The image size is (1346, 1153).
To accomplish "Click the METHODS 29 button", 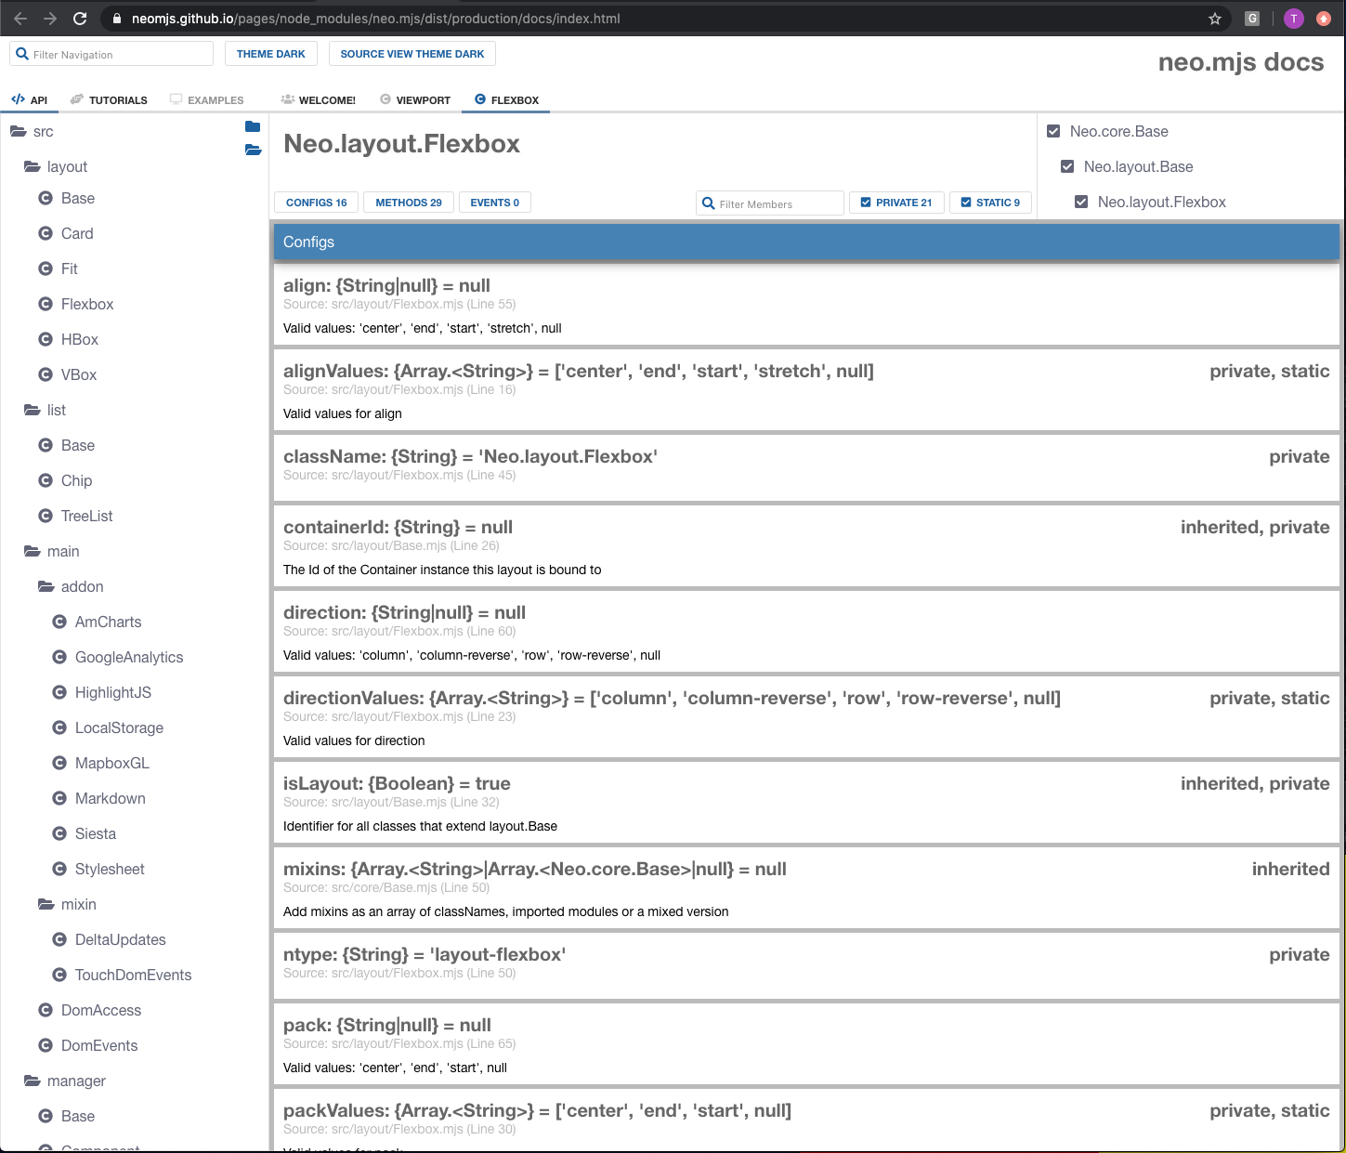I will (408, 202).
